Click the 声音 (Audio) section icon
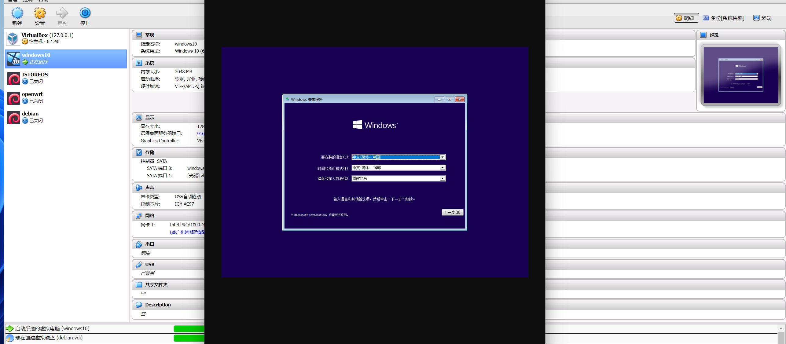 [139, 188]
